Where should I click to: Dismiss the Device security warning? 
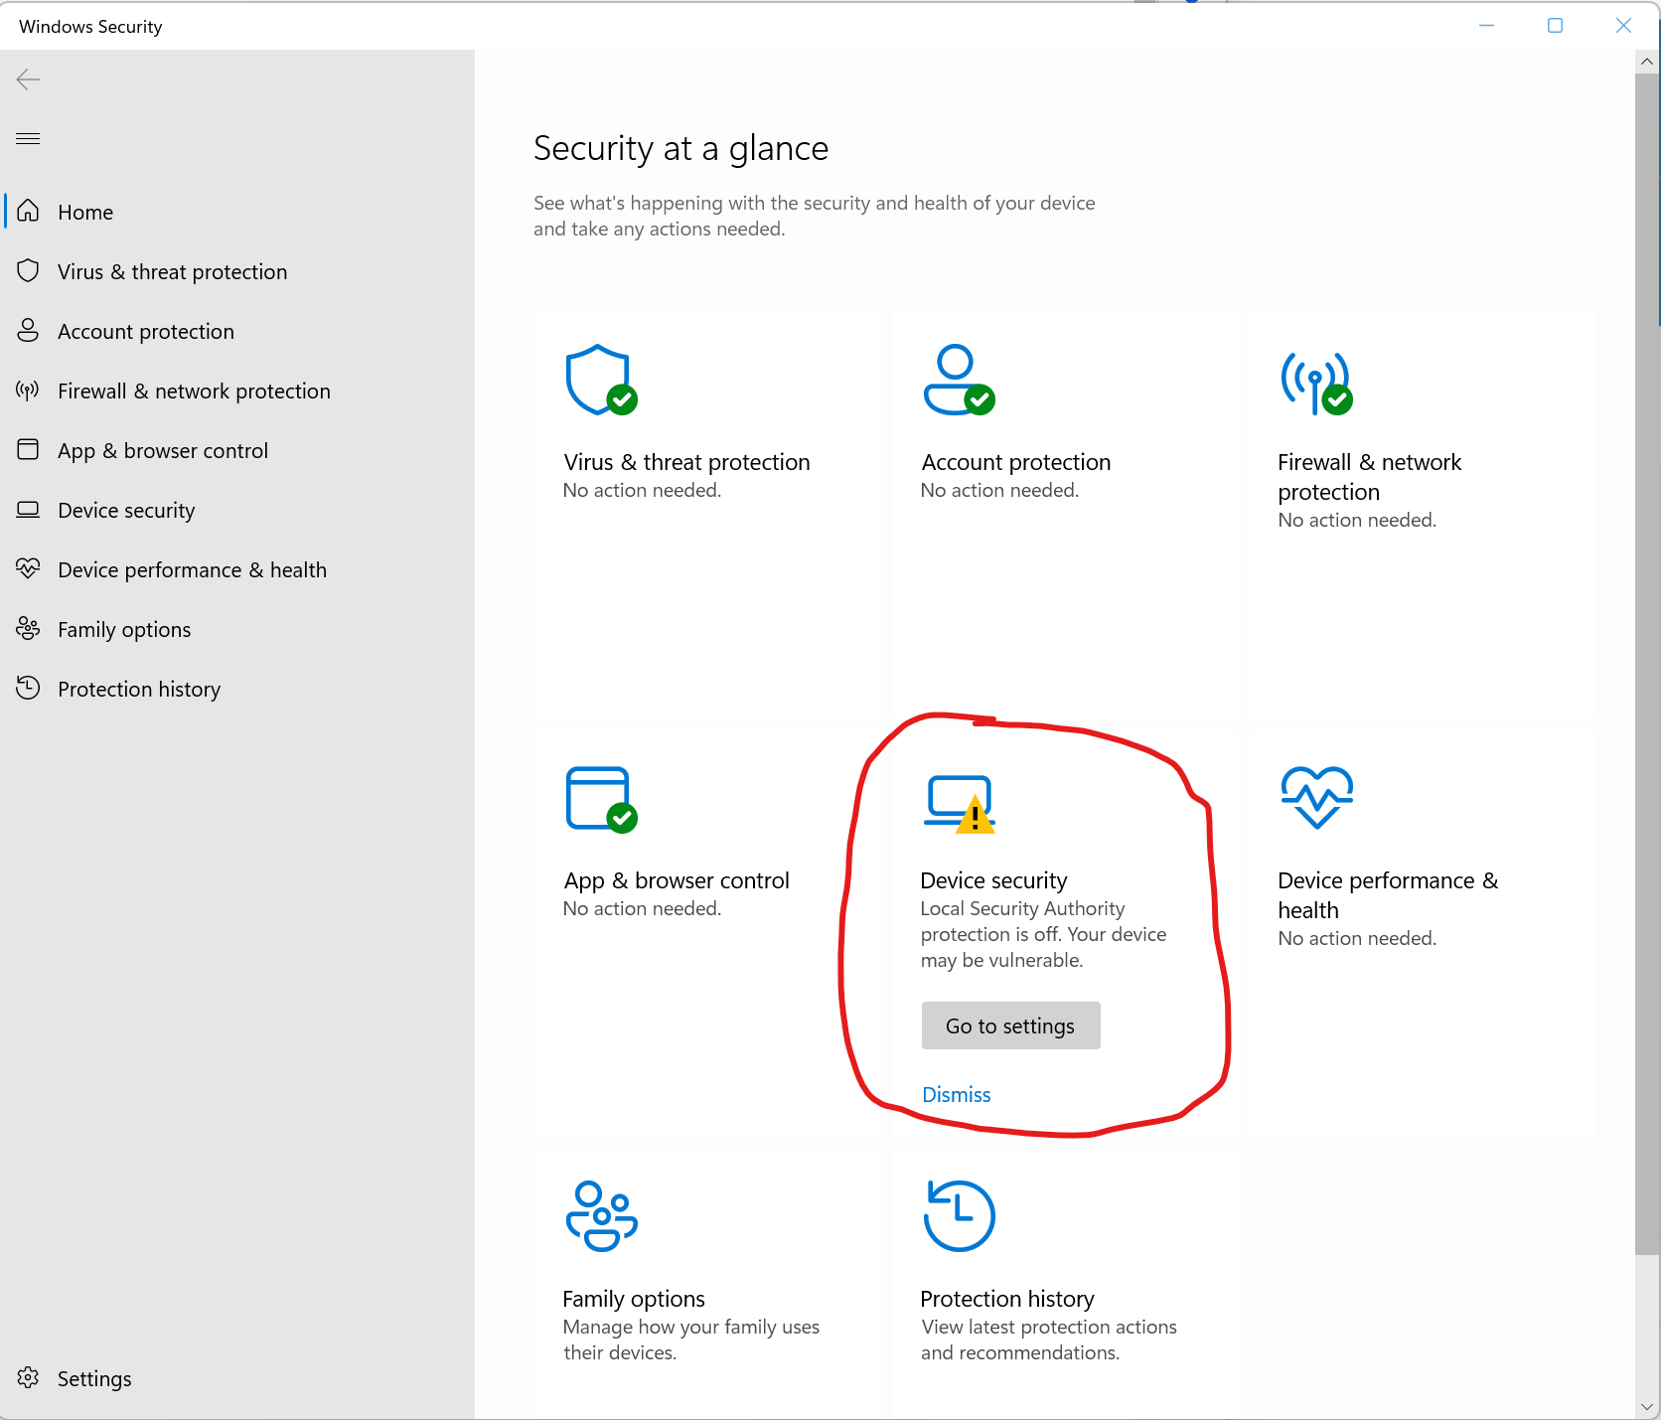957,1094
